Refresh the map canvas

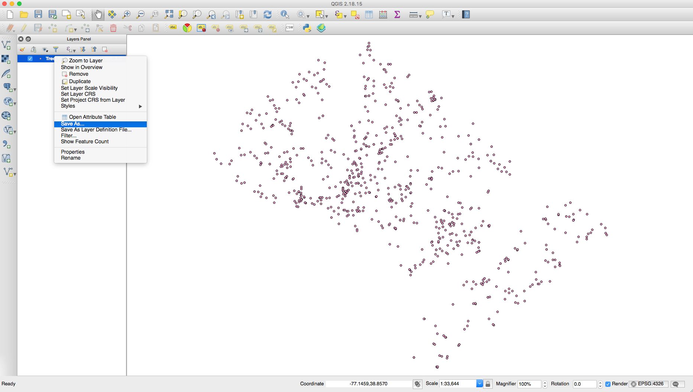click(x=268, y=14)
